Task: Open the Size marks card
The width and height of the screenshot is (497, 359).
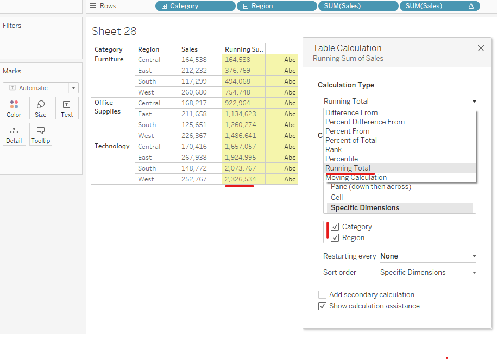Action: coord(41,108)
